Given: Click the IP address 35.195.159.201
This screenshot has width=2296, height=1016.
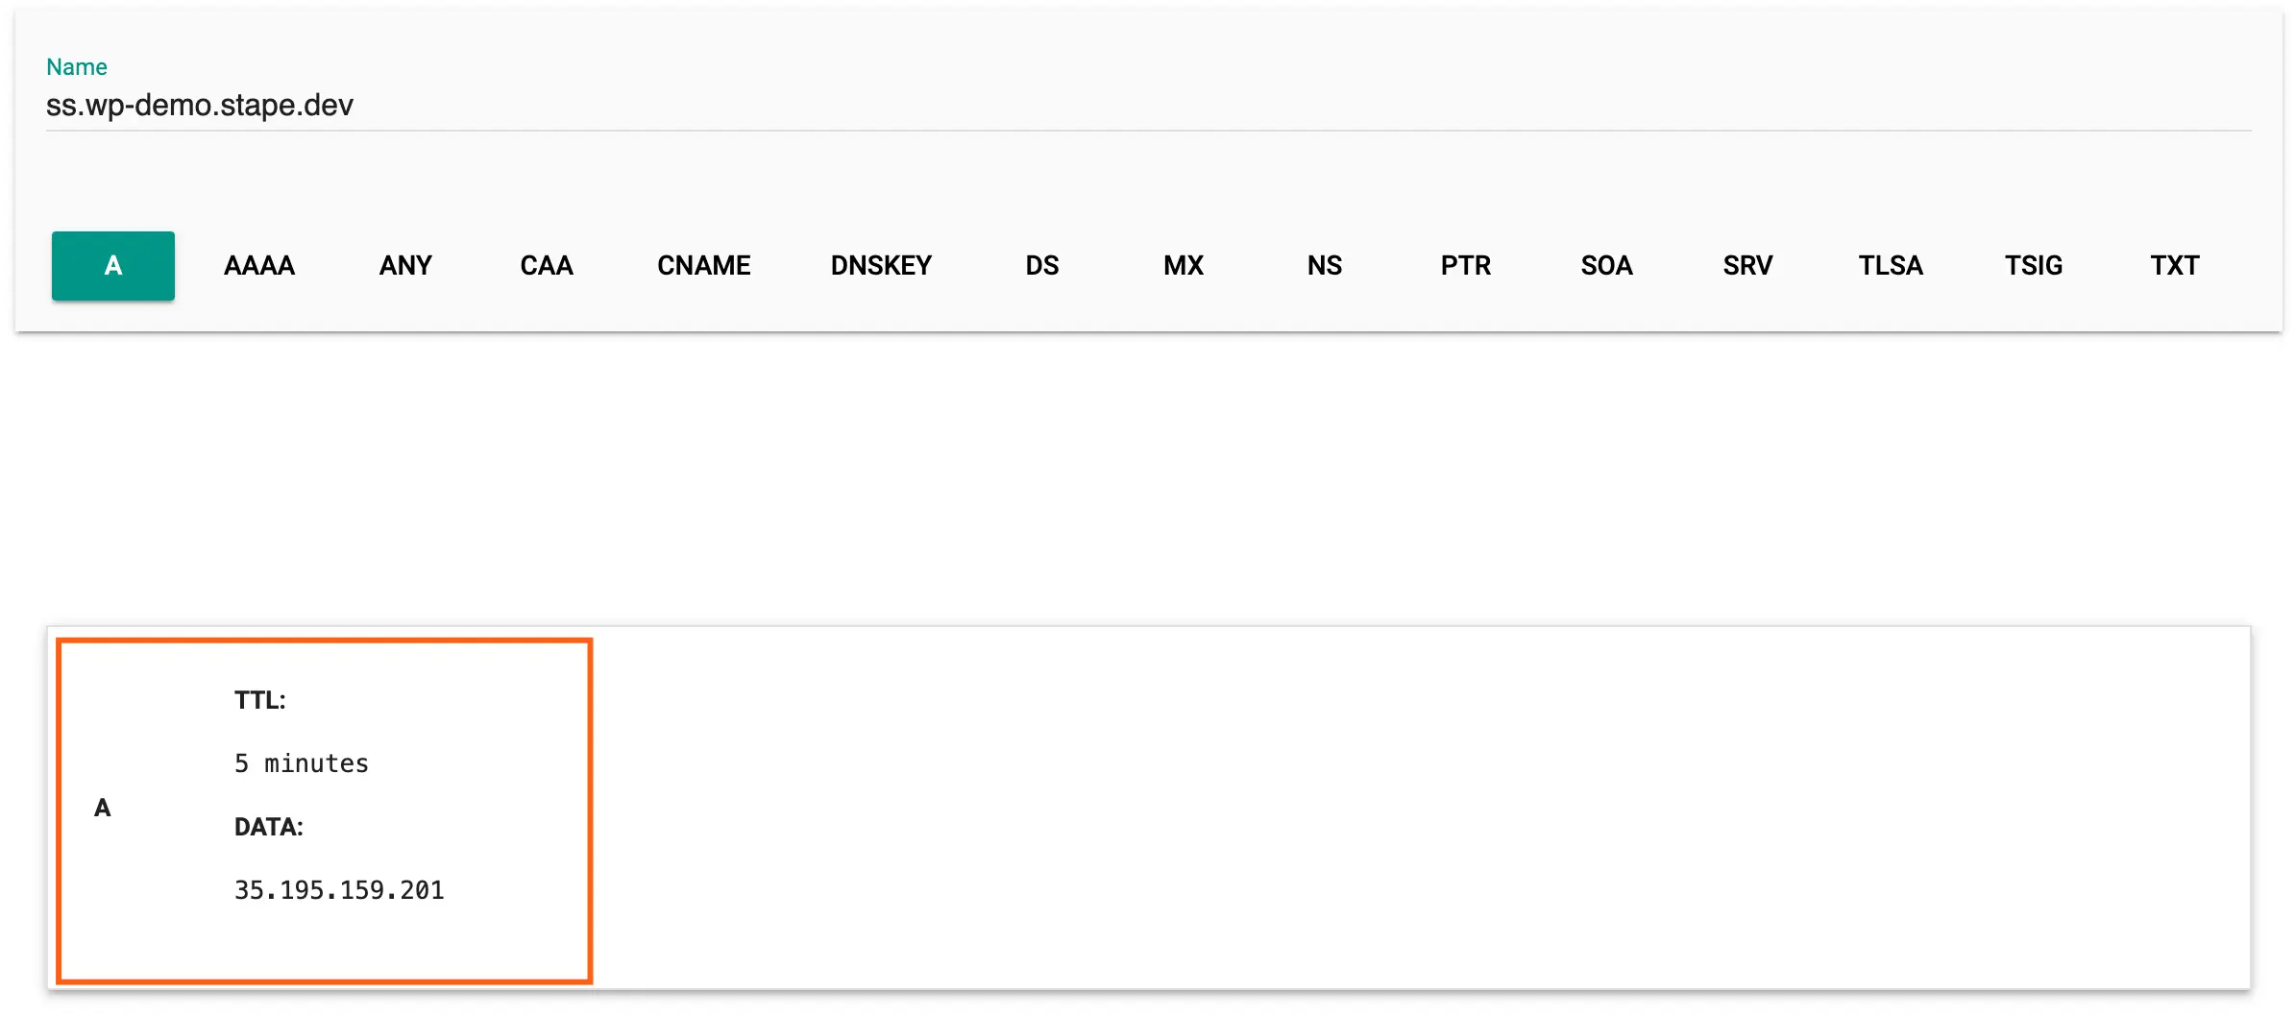Looking at the screenshot, I should point(339,890).
